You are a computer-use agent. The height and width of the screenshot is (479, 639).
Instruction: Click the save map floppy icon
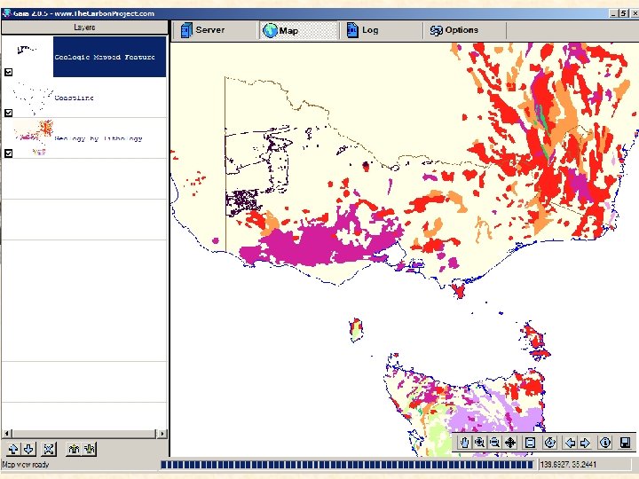[x=625, y=443]
